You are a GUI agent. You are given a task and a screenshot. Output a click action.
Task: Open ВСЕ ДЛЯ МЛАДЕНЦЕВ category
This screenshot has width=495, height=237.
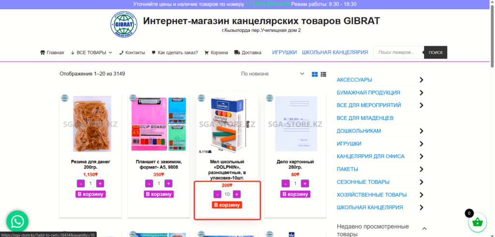click(365, 118)
